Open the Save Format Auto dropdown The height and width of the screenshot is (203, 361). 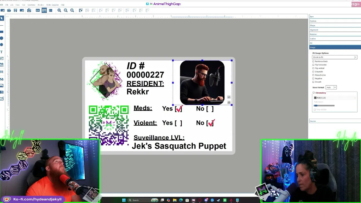pyautogui.click(x=331, y=87)
